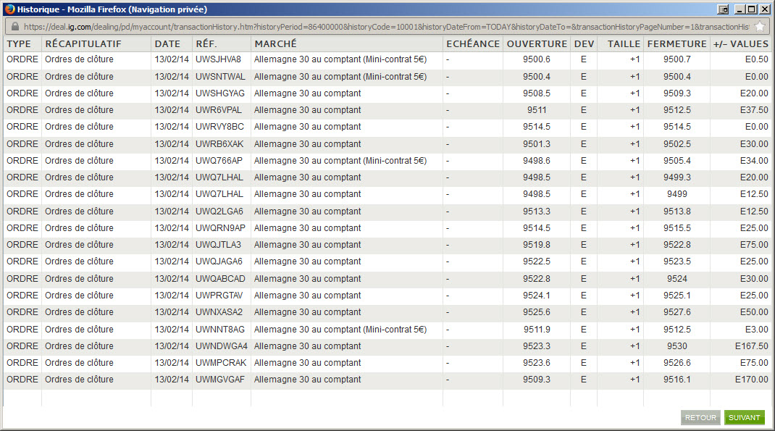Select reference UWR6VPAL

[x=219, y=110]
